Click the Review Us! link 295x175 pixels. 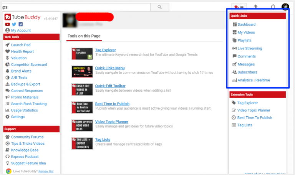[46, 172]
